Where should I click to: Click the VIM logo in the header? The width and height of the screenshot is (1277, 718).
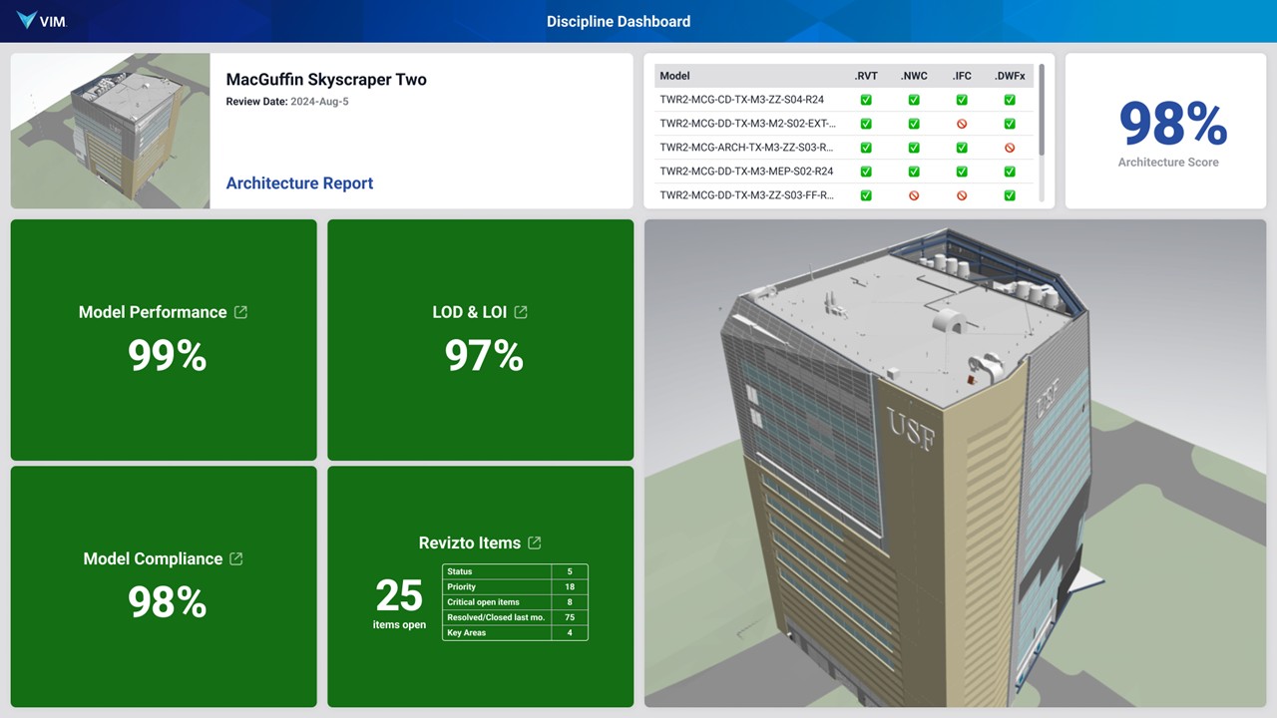point(41,21)
